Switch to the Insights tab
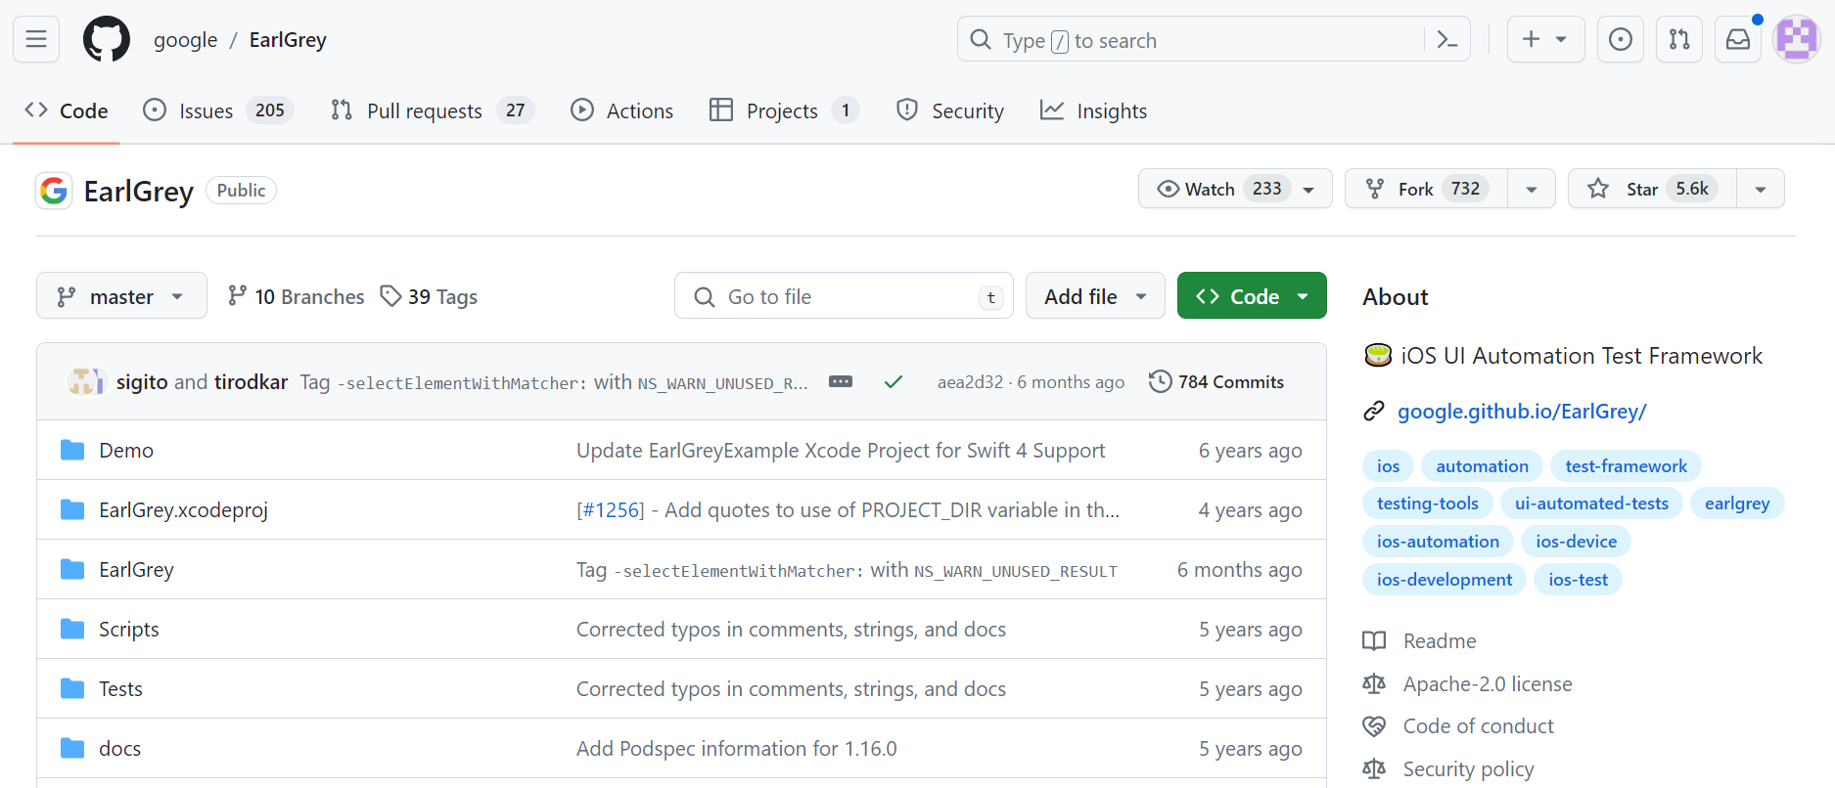This screenshot has height=788, width=1835. pyautogui.click(x=1093, y=110)
